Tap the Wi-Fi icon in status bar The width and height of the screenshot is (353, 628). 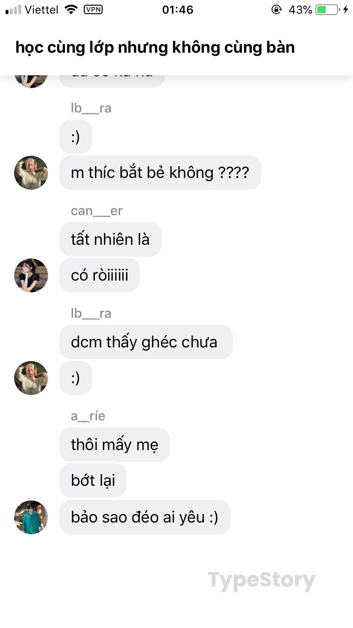(x=71, y=9)
